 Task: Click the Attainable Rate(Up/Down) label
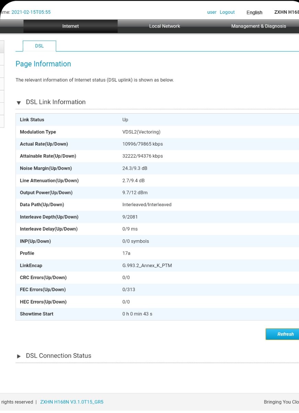point(48,156)
